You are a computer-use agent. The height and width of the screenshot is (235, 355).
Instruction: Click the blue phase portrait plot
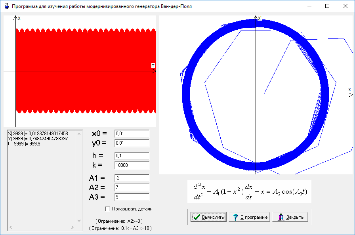[256, 95]
